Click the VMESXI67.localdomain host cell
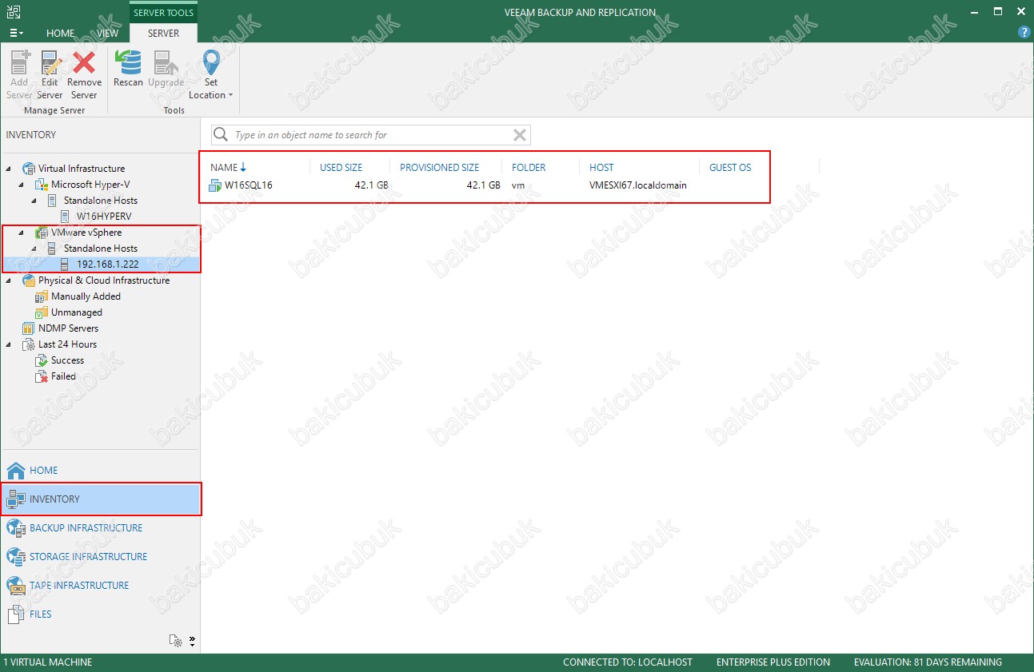This screenshot has height=672, width=1034. pyautogui.click(x=638, y=185)
